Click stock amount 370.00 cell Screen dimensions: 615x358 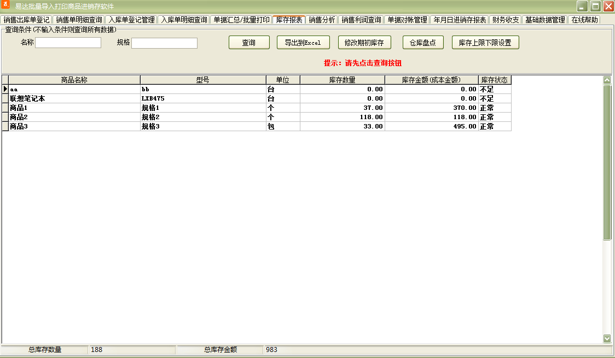pyautogui.click(x=432, y=108)
